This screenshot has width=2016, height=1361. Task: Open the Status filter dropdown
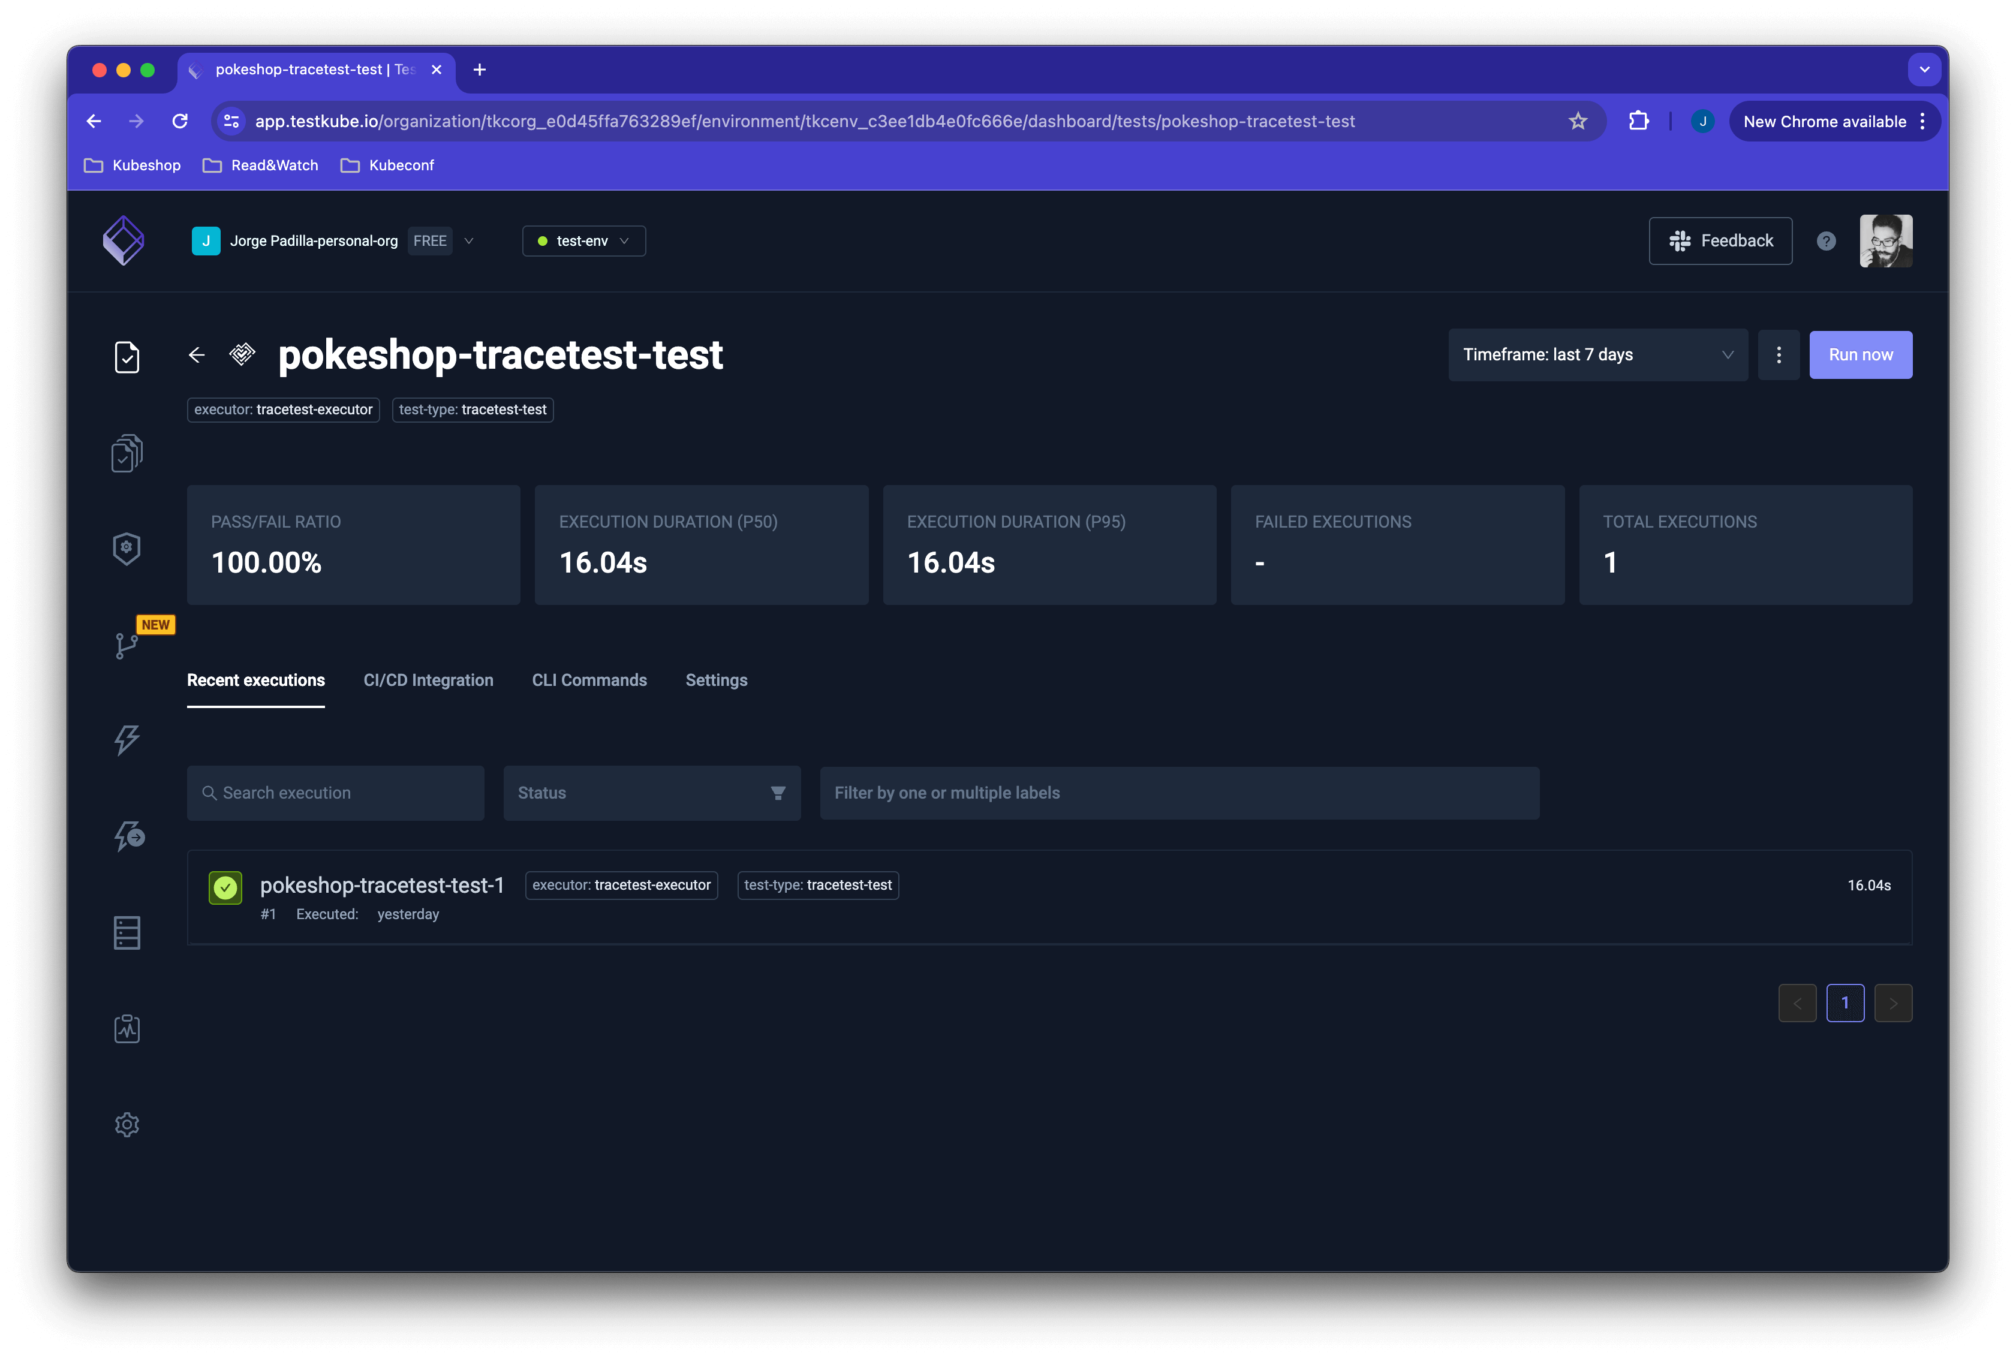point(651,793)
